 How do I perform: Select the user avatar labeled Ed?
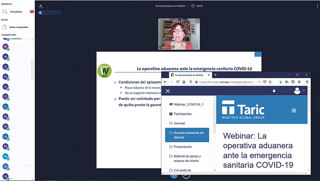pyautogui.click(x=5, y=176)
